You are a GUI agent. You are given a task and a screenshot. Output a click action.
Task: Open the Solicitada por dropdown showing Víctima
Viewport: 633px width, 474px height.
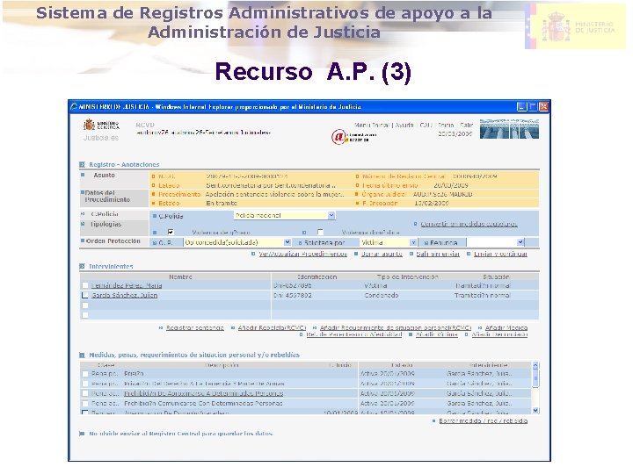point(388,242)
